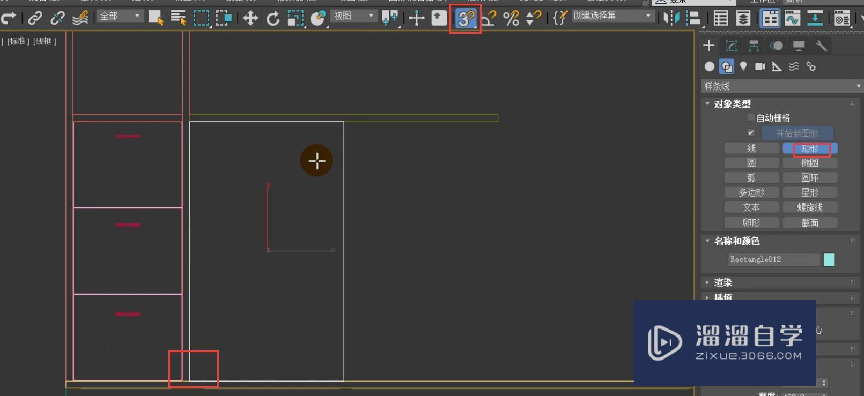Click the 圆 circle shape button
This screenshot has height=396, width=864.
(x=751, y=163)
